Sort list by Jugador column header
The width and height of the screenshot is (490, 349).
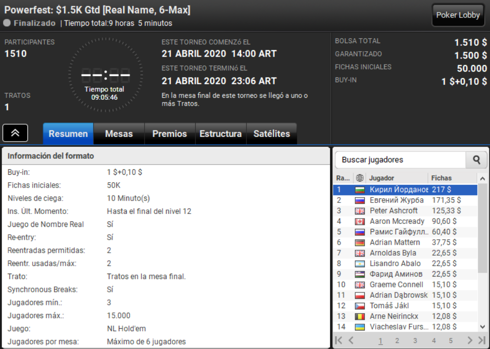(397, 178)
